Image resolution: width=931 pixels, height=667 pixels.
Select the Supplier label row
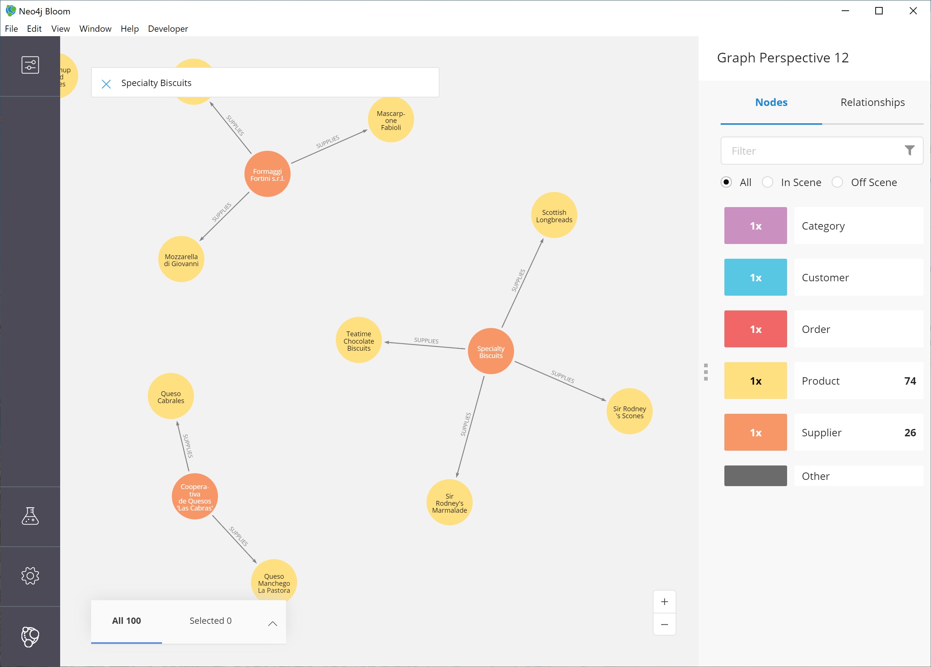(x=859, y=433)
